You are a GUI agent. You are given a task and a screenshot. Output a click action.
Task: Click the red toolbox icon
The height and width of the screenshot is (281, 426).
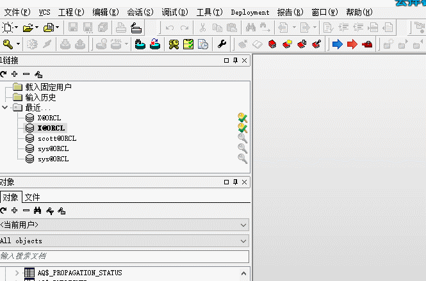(367, 44)
